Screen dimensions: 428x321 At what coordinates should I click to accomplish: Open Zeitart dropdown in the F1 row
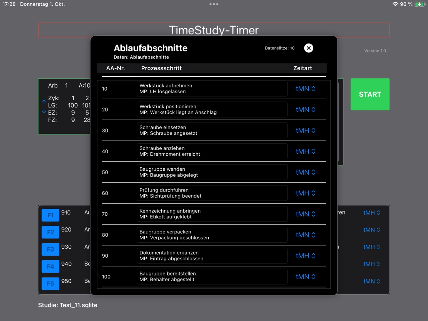point(372,213)
